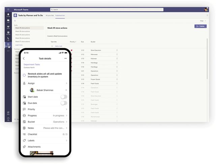Change Progress from In progress
This screenshot has height=164, width=219.
[x=45, y=116]
